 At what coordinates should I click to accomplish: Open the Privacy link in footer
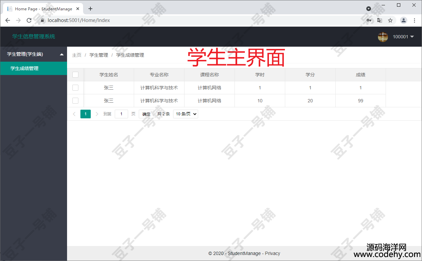(x=273, y=253)
